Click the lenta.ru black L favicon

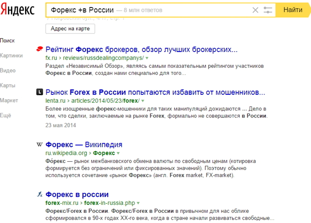(40, 92)
